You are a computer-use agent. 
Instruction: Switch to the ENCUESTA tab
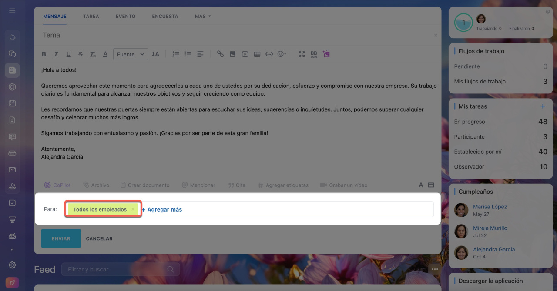click(x=165, y=17)
